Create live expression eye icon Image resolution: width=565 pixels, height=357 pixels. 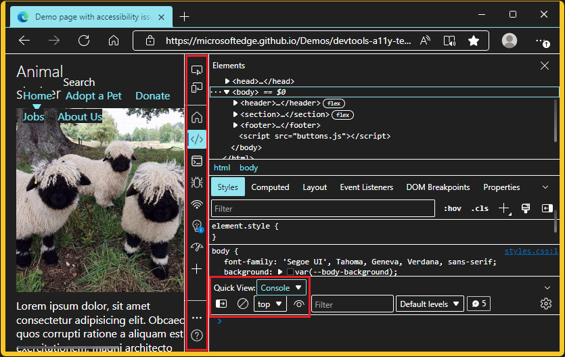(x=298, y=304)
